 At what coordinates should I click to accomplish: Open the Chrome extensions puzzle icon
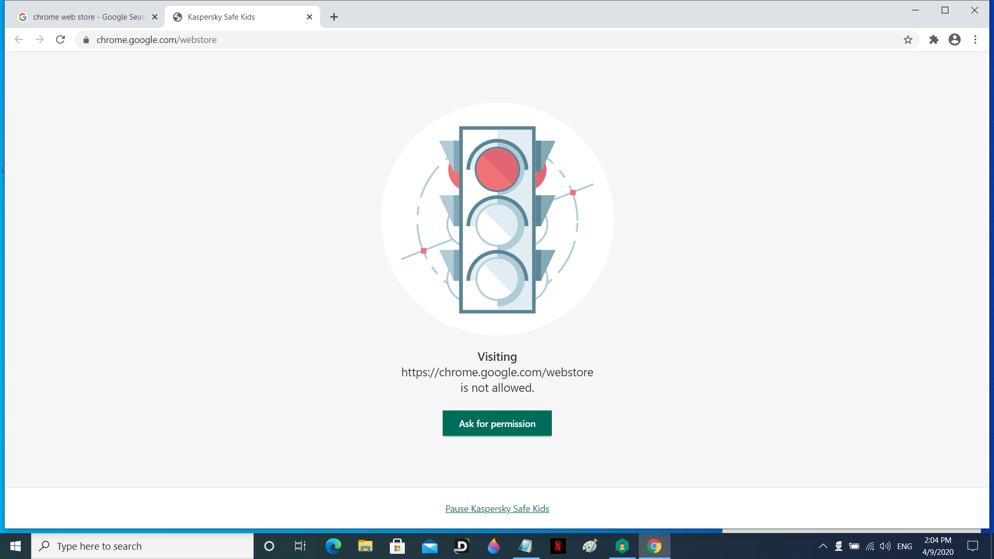(934, 40)
